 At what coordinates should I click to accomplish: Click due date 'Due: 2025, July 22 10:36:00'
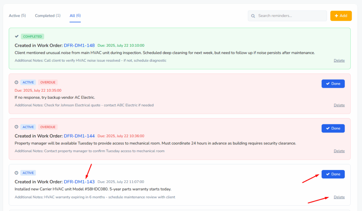click(x=121, y=136)
